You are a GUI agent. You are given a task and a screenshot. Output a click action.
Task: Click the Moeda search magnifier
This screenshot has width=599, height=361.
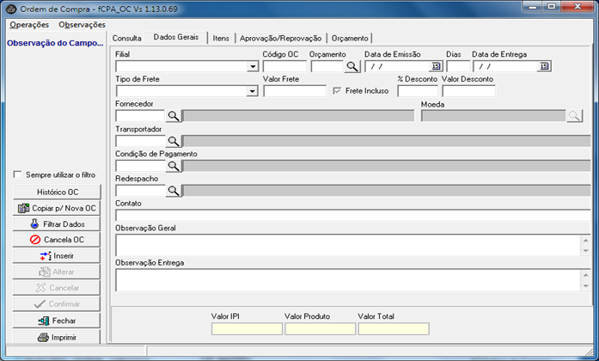(x=574, y=116)
